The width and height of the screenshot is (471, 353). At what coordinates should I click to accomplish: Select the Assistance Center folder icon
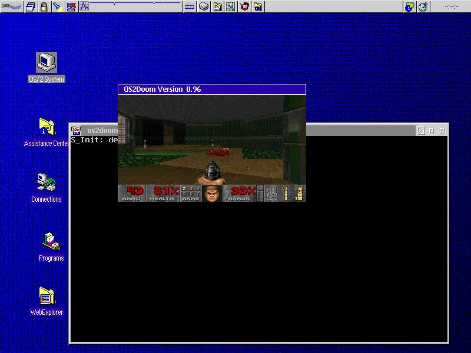point(47,126)
